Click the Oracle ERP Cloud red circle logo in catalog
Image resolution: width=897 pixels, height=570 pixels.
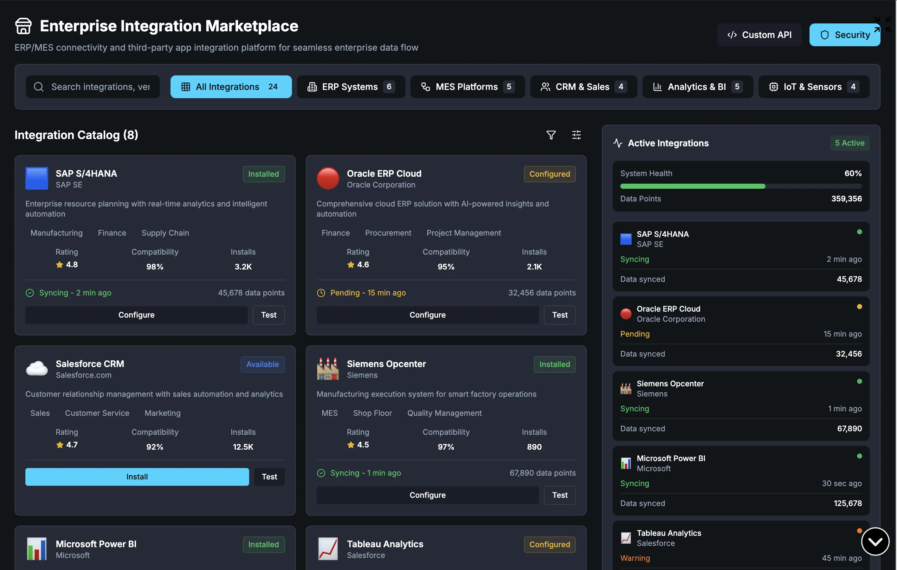pos(328,178)
